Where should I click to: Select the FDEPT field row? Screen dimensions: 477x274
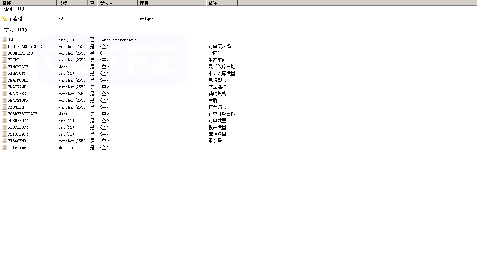click(x=14, y=60)
